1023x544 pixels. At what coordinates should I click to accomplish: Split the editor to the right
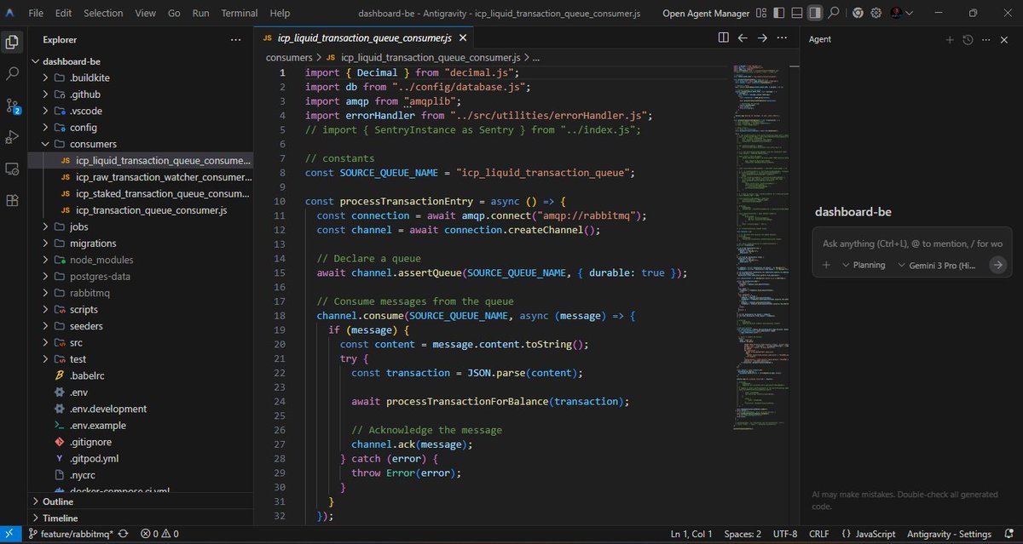coord(723,38)
